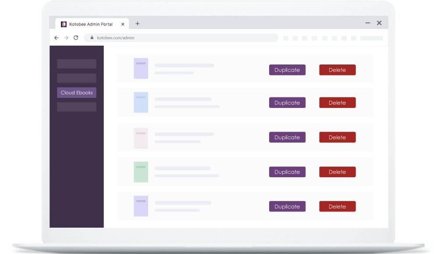Refresh the page using the reload icon
This screenshot has height=254, width=437.
(x=75, y=38)
